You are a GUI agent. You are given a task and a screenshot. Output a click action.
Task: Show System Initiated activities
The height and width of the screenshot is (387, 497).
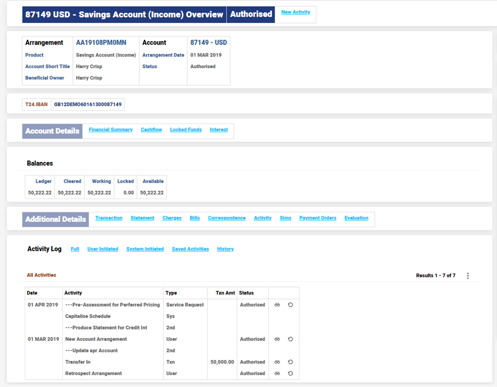(x=145, y=249)
